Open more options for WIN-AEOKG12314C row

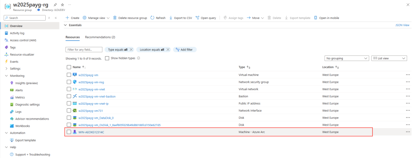(x=408, y=132)
